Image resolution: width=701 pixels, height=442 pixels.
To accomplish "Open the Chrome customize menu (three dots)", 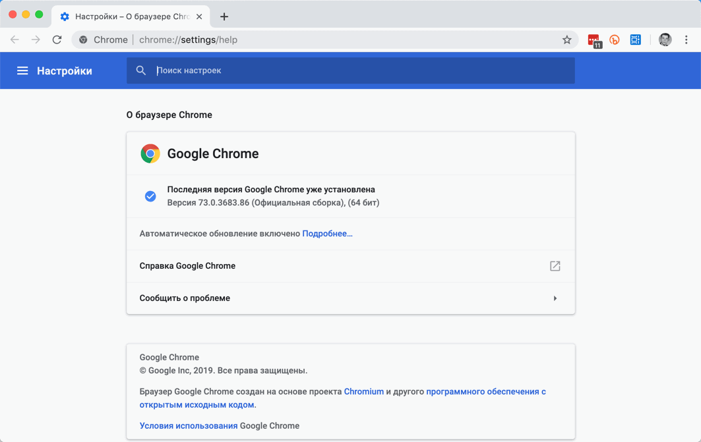I will 686,40.
